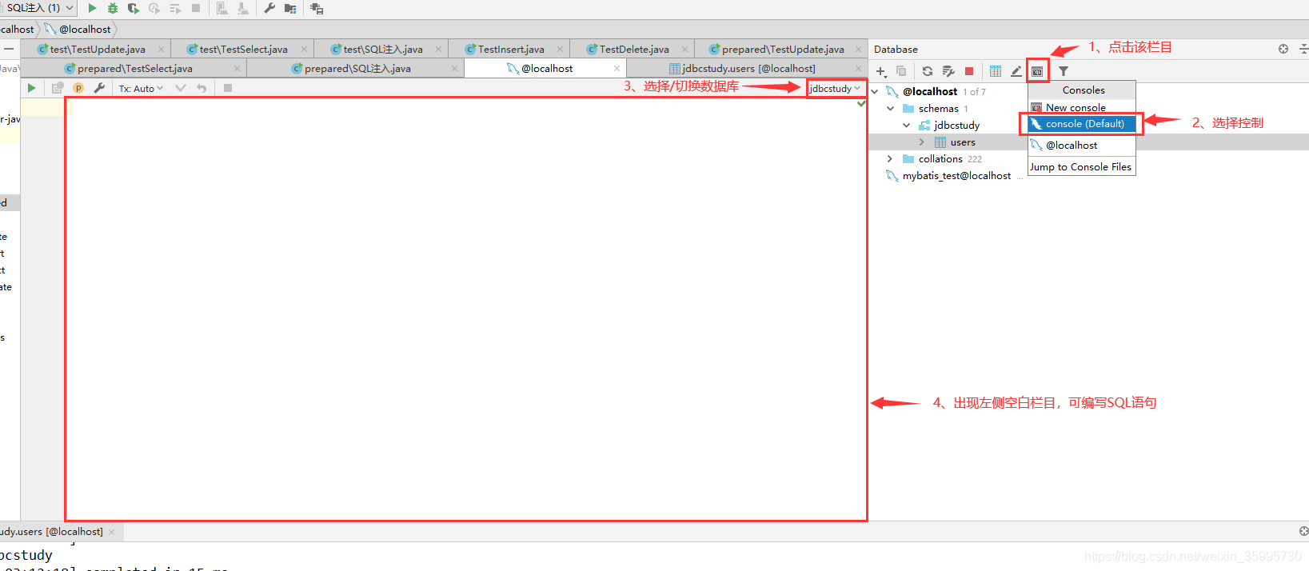Select mybatis_test@localhost data source

pyautogui.click(x=956, y=175)
